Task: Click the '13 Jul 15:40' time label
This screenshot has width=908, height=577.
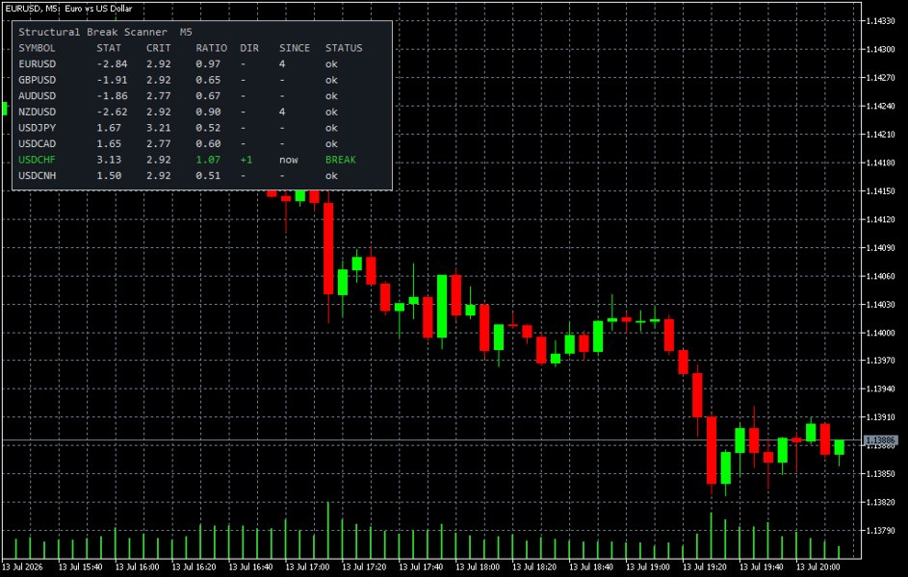Action: pyautogui.click(x=81, y=567)
